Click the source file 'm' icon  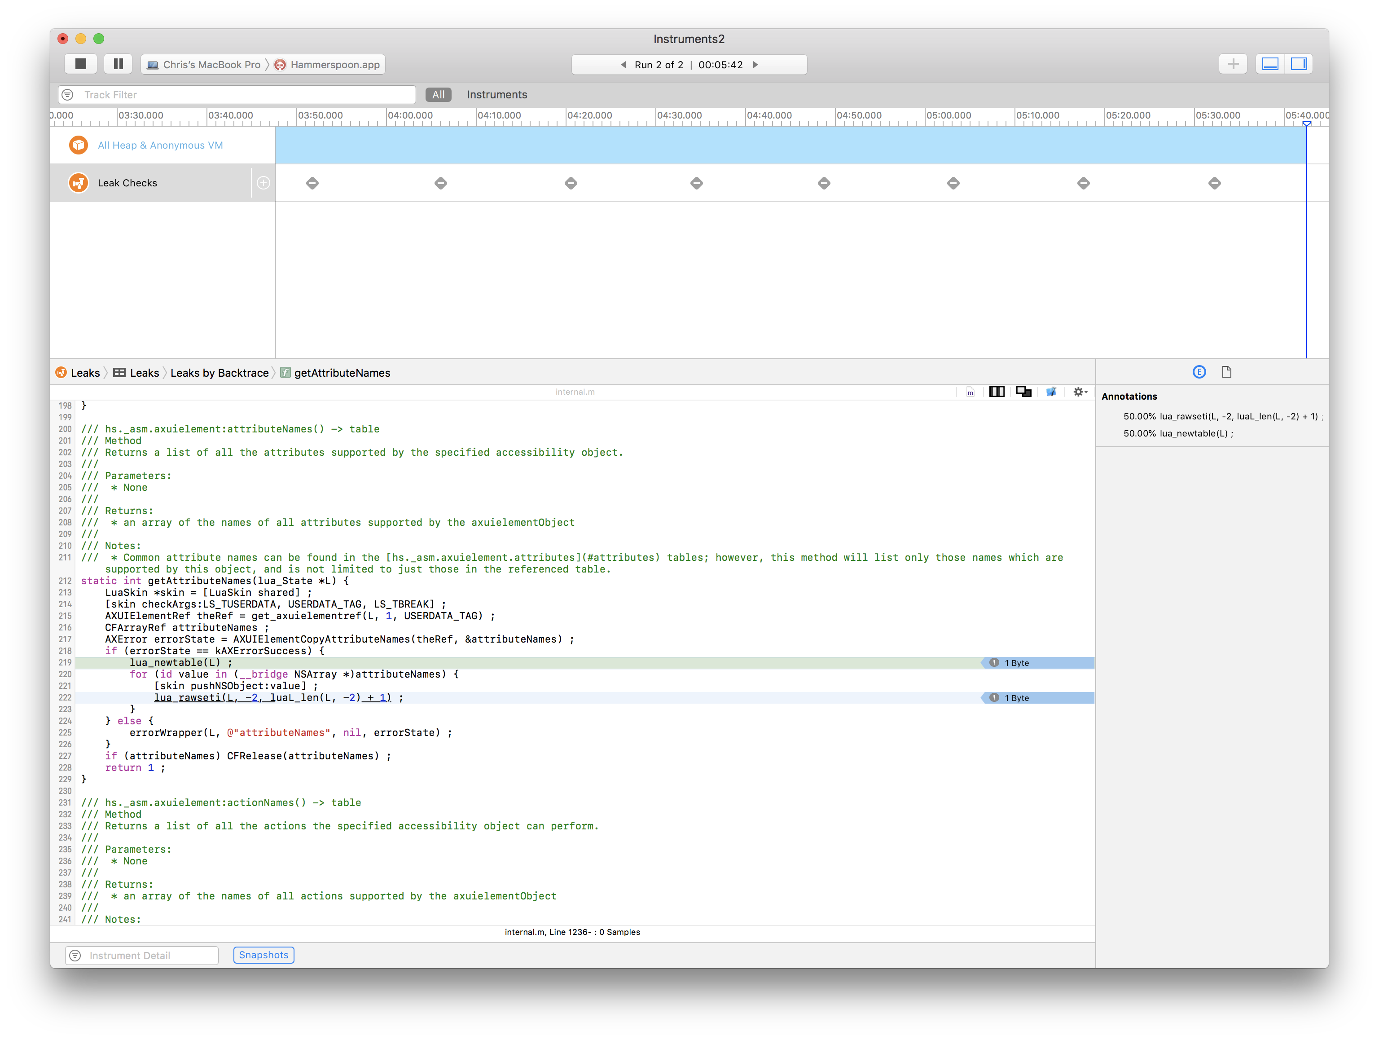click(x=970, y=392)
